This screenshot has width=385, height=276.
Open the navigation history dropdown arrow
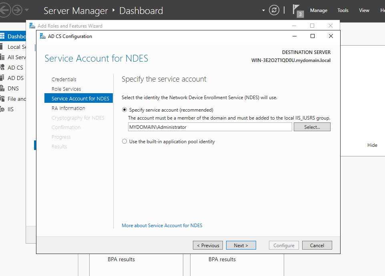click(27, 10)
